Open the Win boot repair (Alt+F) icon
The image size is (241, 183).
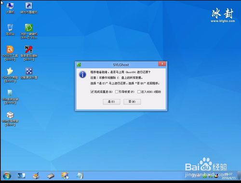tap(10, 119)
